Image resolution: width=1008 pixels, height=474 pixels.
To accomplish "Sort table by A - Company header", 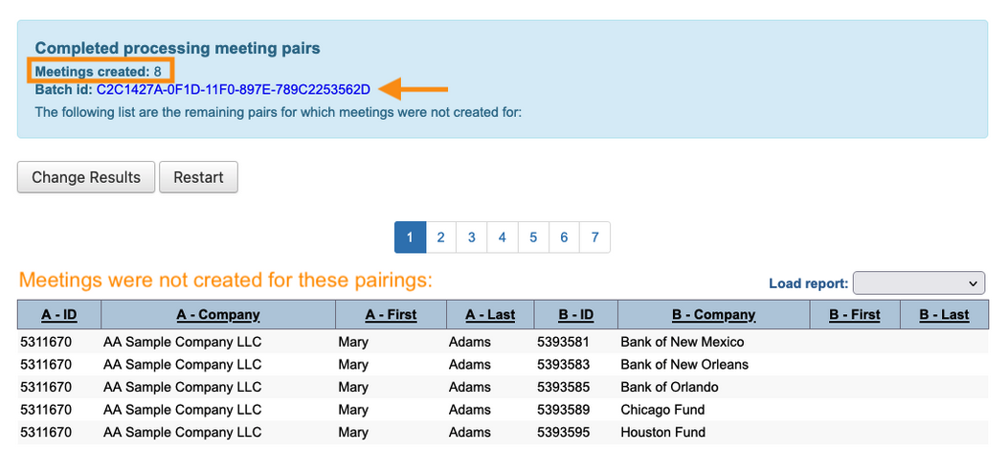I will [218, 315].
